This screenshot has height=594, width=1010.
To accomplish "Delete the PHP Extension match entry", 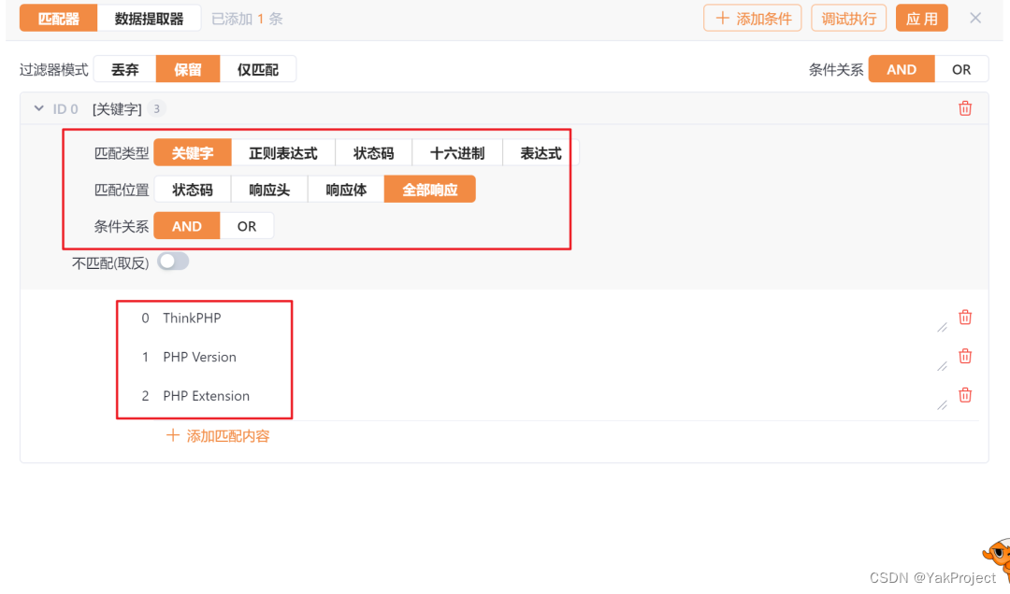I will pos(965,394).
